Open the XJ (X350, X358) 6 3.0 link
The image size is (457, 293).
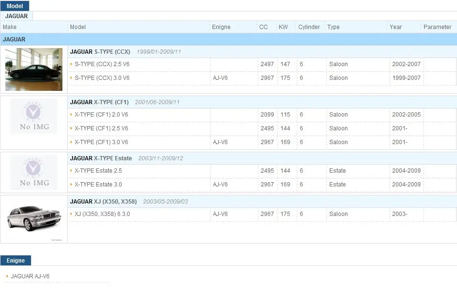(x=102, y=214)
